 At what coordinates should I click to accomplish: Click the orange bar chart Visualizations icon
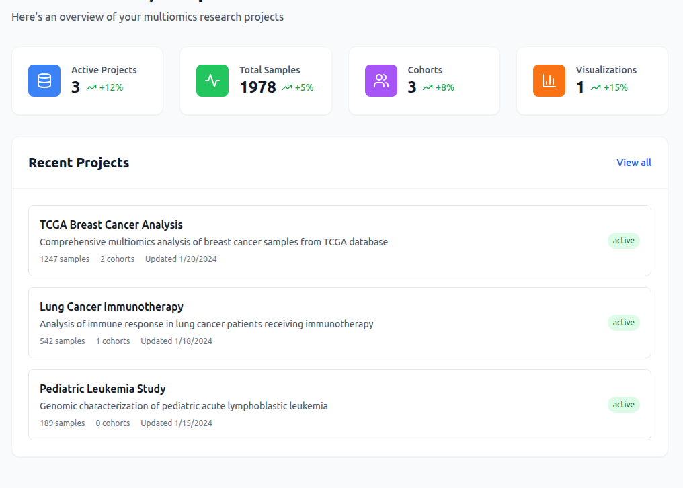tap(549, 81)
